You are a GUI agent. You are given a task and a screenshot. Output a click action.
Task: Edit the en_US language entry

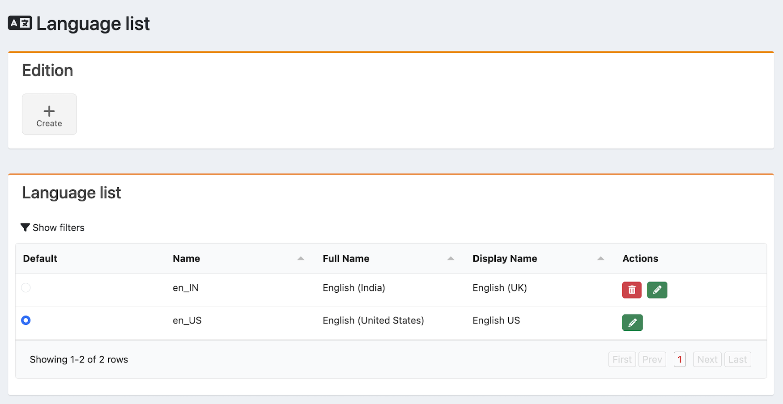pos(632,323)
